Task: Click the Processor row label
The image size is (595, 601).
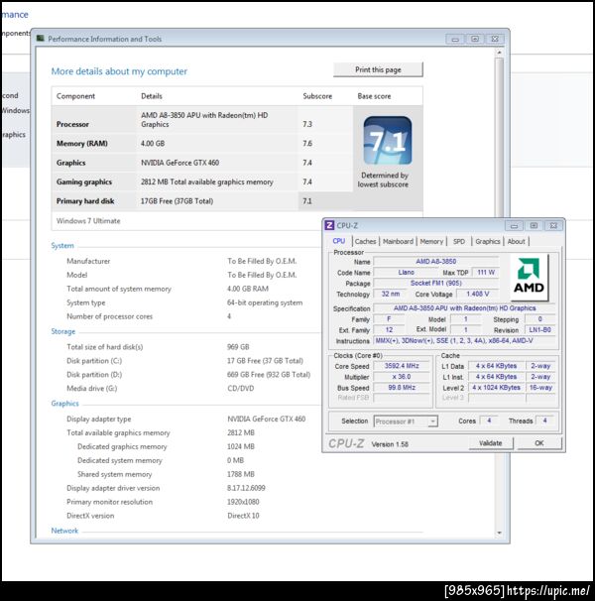Action: tap(72, 124)
